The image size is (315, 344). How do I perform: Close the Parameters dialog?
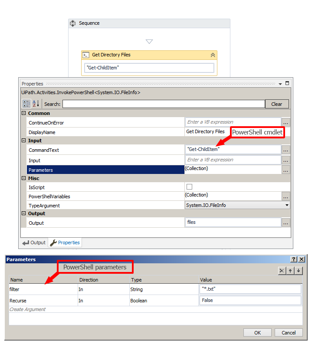302,259
